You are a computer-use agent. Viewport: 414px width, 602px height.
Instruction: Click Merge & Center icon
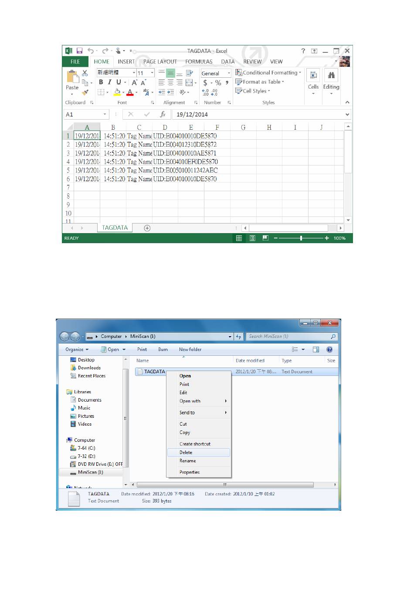[189, 82]
